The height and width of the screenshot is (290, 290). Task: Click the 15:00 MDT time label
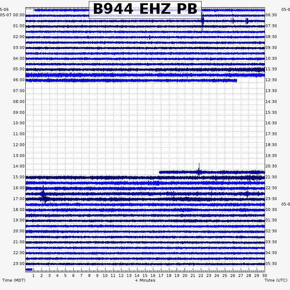(x=19, y=177)
